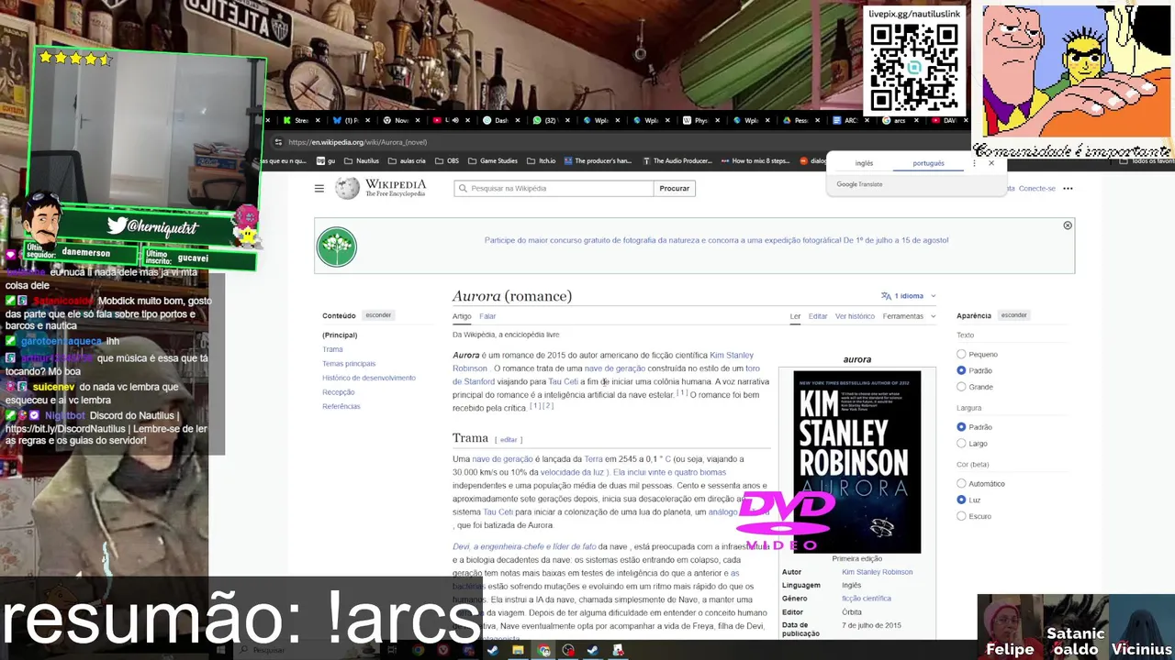Close the arcs browser tab
The image size is (1175, 660).
point(918,120)
